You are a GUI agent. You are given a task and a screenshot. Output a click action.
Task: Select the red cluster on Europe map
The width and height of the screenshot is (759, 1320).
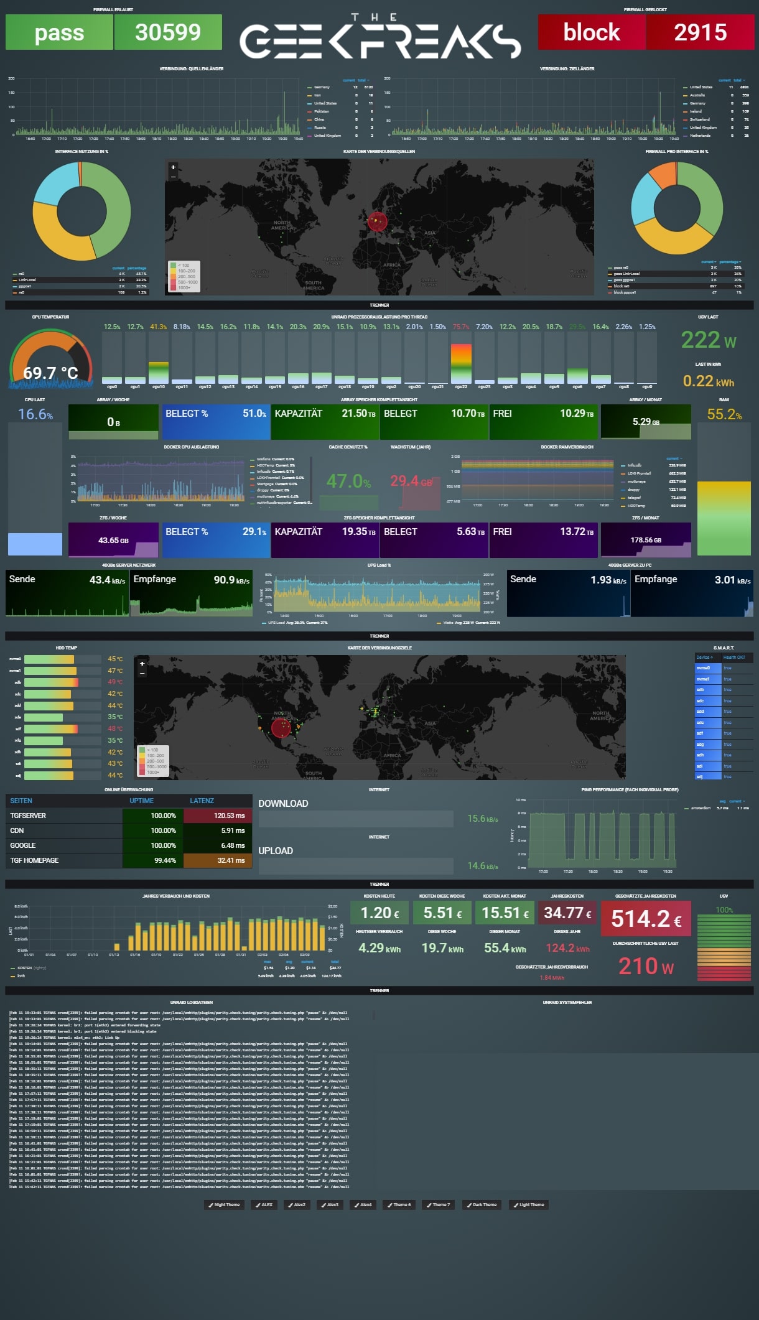377,221
